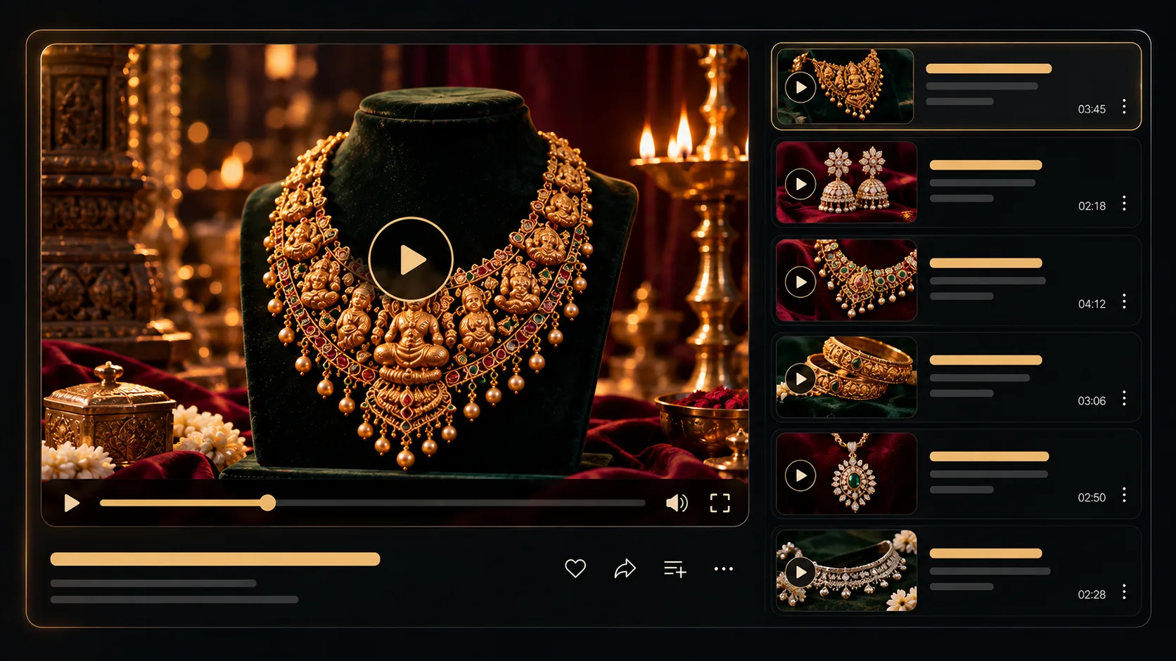The height and width of the screenshot is (661, 1176).
Task: Click the small play icon in control bar
Action: (x=72, y=503)
